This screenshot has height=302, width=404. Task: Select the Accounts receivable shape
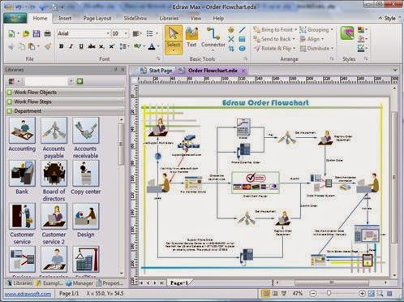[86, 130]
